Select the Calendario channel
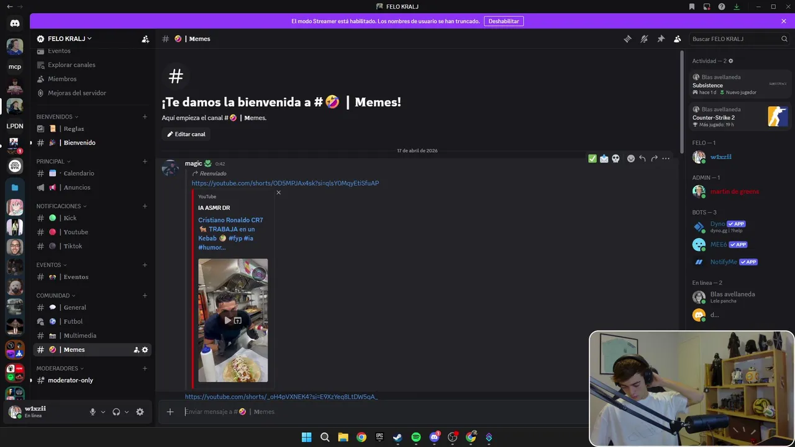 [93, 173]
